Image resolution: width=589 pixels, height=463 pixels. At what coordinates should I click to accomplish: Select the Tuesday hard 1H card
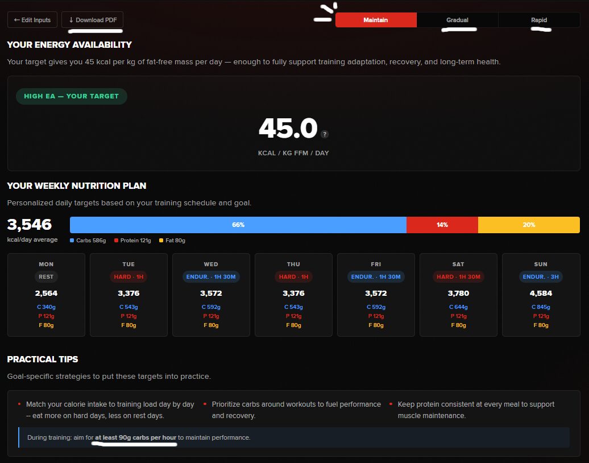[128, 295]
